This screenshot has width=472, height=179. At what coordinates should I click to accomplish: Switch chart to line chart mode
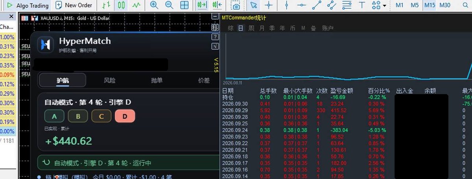click(x=136, y=6)
